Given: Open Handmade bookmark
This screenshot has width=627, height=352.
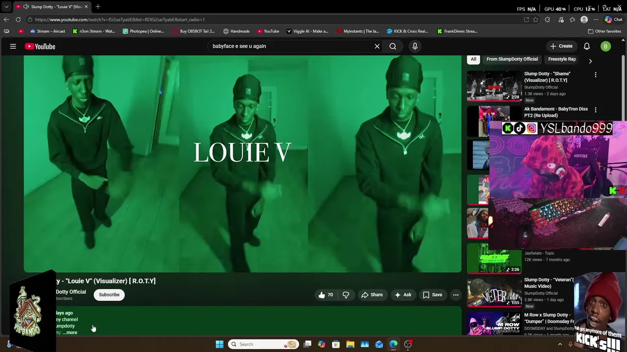Looking at the screenshot, I should pos(236,31).
